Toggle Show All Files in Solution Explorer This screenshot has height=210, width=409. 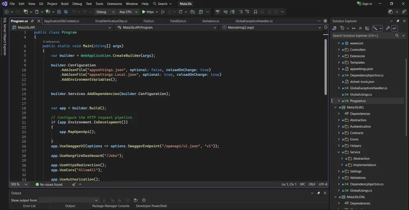pyautogui.click(x=367, y=28)
